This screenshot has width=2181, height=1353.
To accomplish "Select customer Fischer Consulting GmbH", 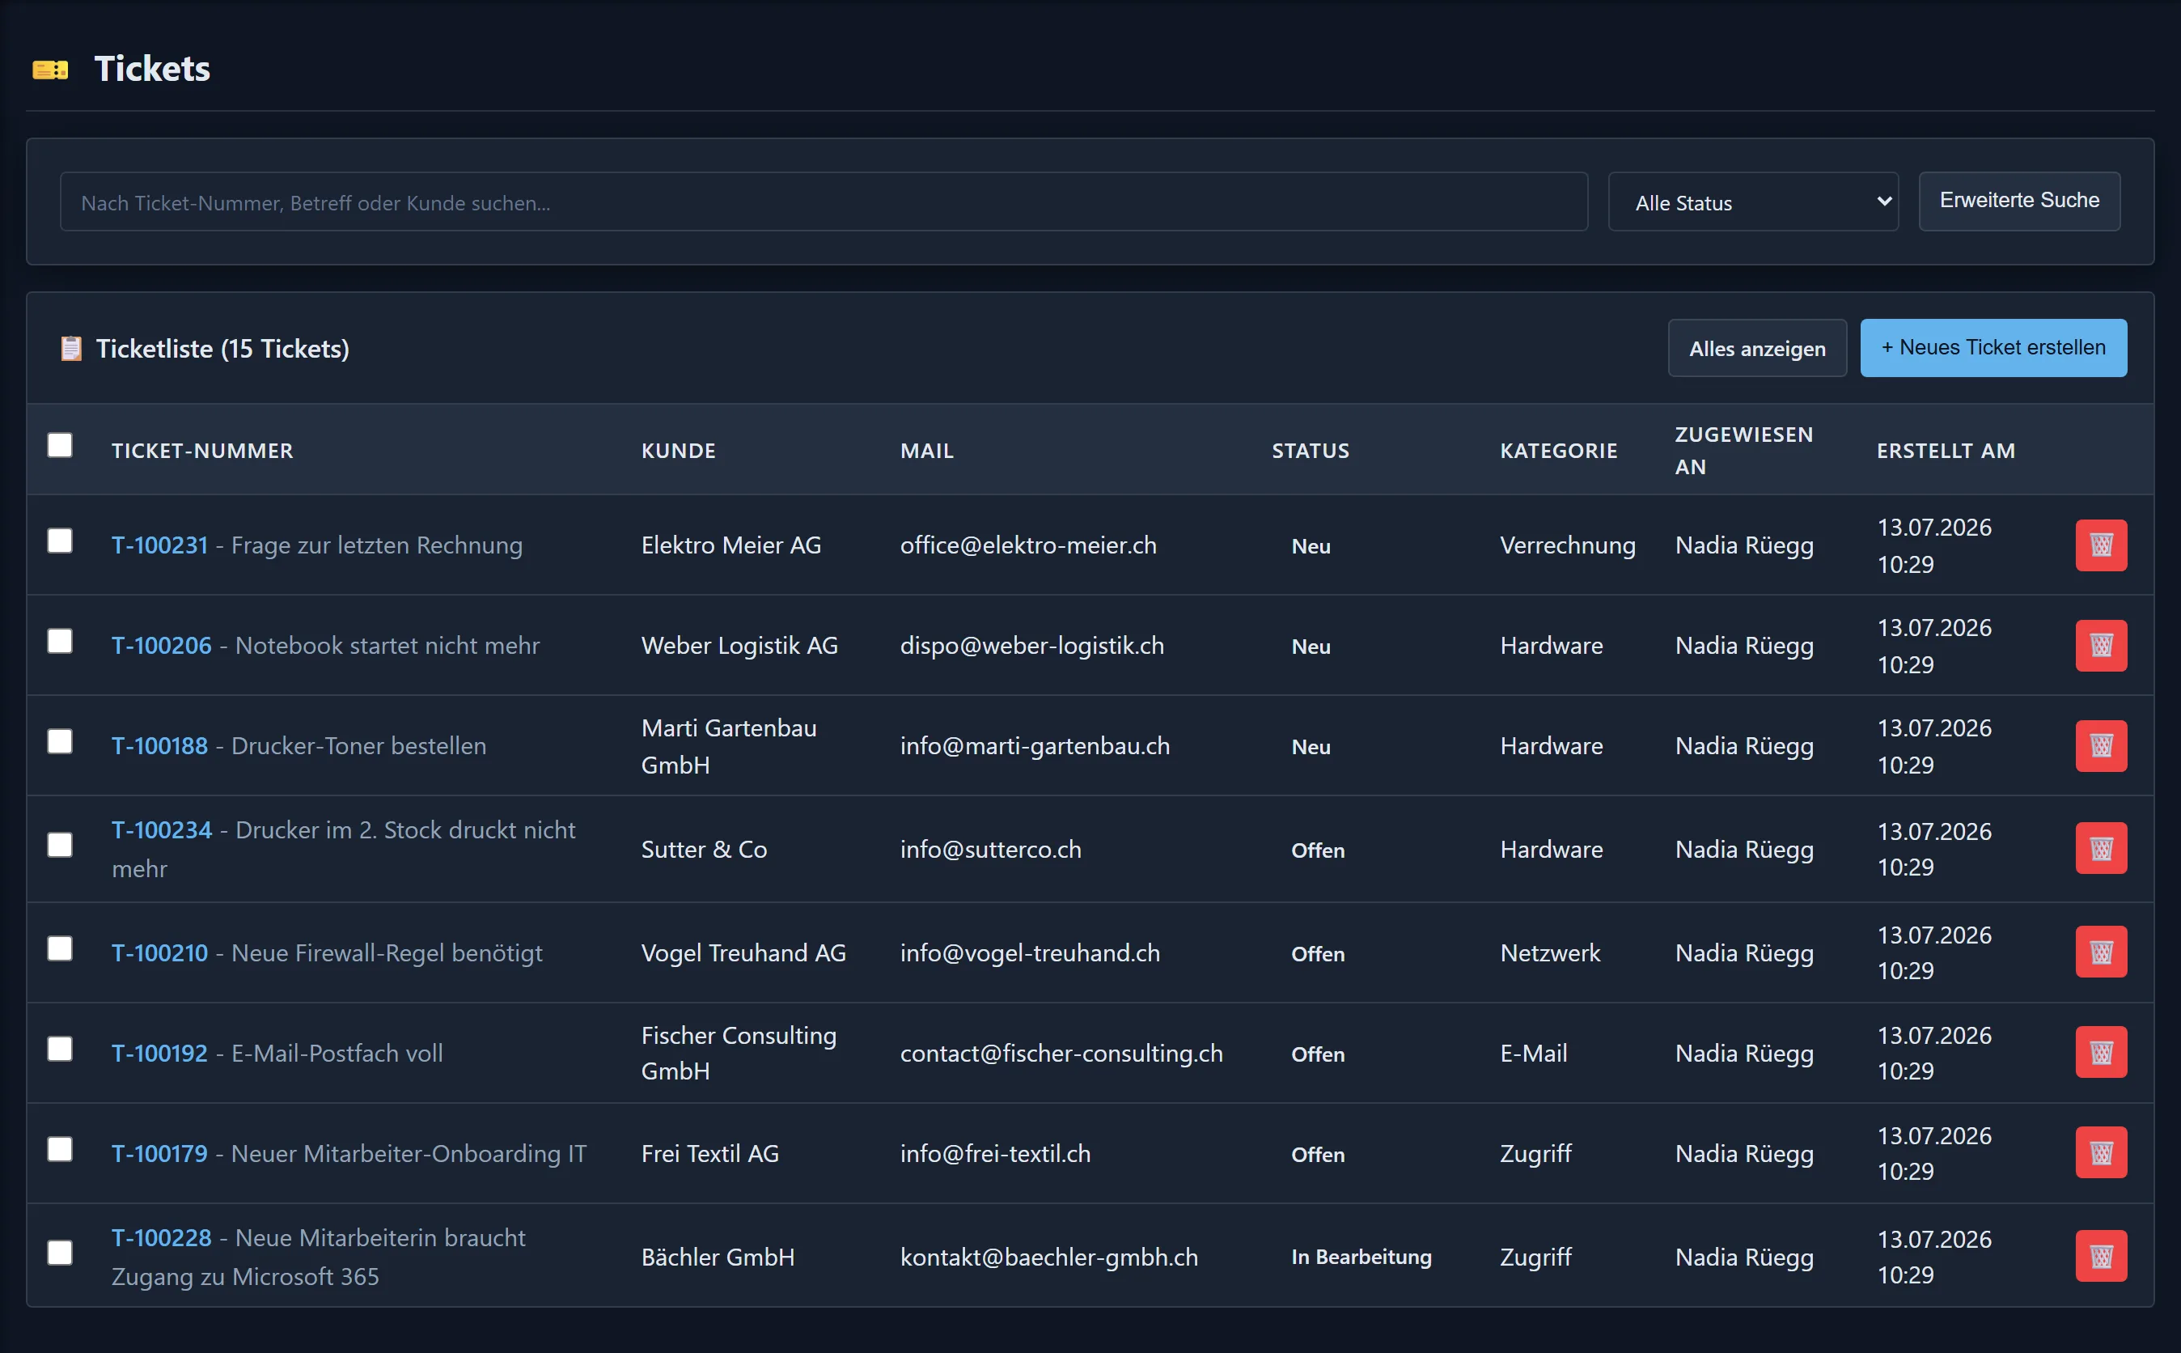I will coord(738,1054).
